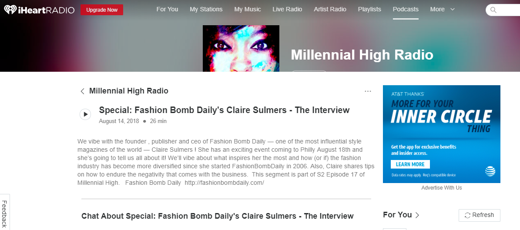Open Artist Radio page
Screen dimensions: 520x230
click(x=330, y=9)
